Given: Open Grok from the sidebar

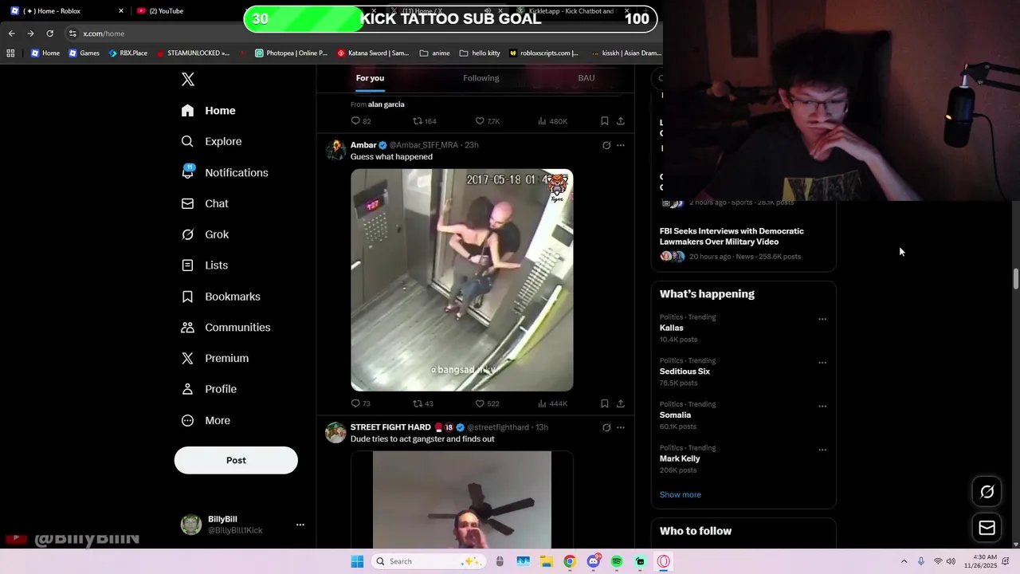Looking at the screenshot, I should (x=205, y=234).
